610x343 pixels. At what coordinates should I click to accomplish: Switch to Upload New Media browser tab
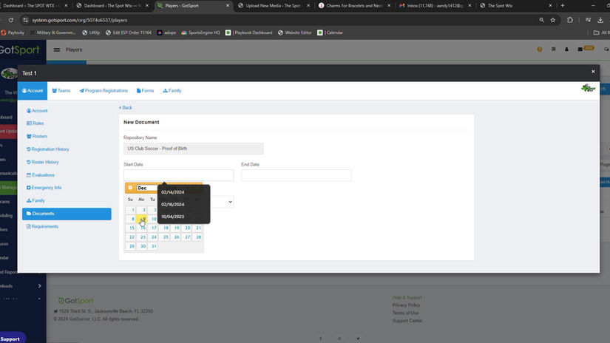coord(274,5)
